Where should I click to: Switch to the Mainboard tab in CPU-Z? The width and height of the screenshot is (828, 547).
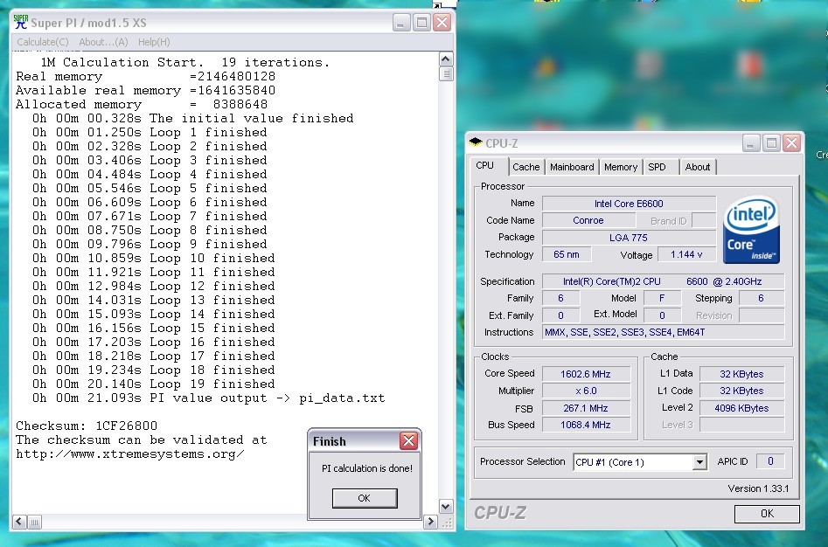(x=572, y=167)
